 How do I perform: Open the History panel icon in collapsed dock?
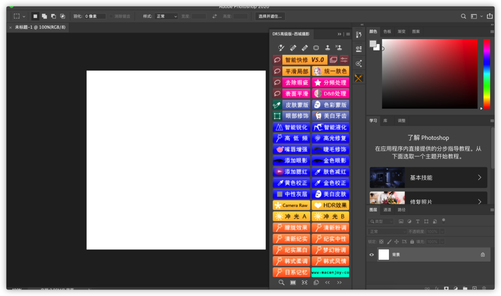(359, 35)
